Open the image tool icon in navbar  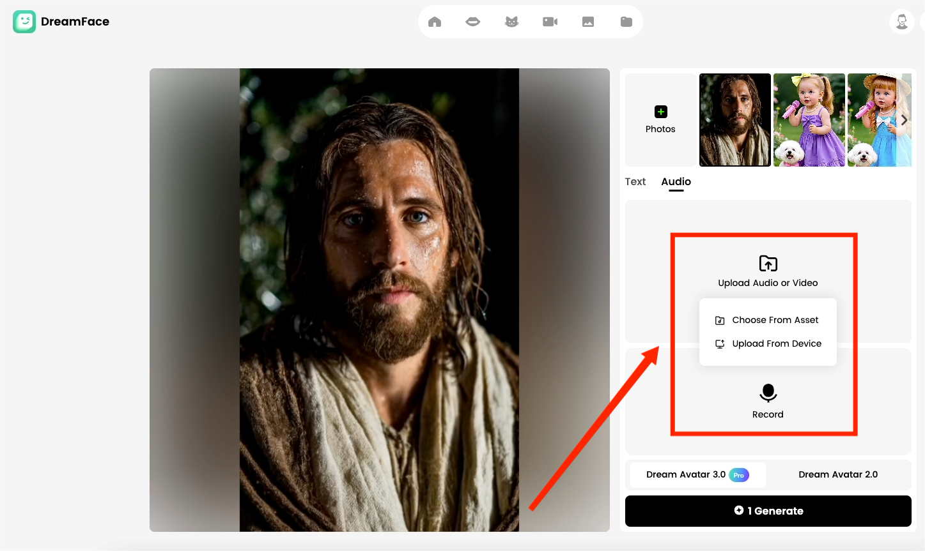(x=588, y=22)
